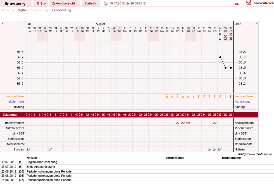Click the date range 19.07.2012 bis 26.08.2012

128,3
